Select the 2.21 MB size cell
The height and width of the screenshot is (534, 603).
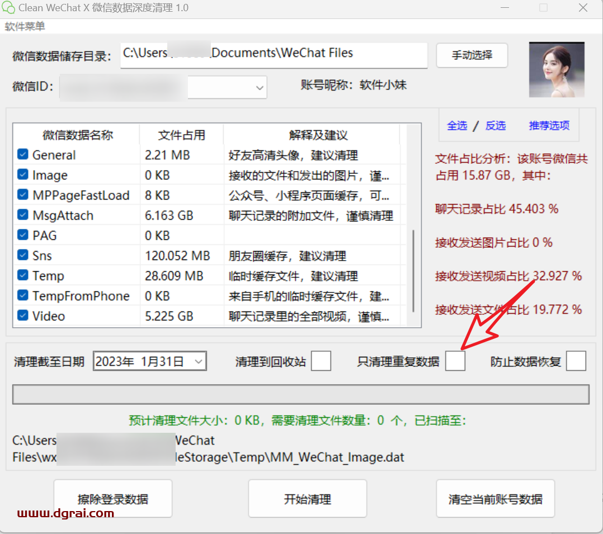tap(167, 155)
